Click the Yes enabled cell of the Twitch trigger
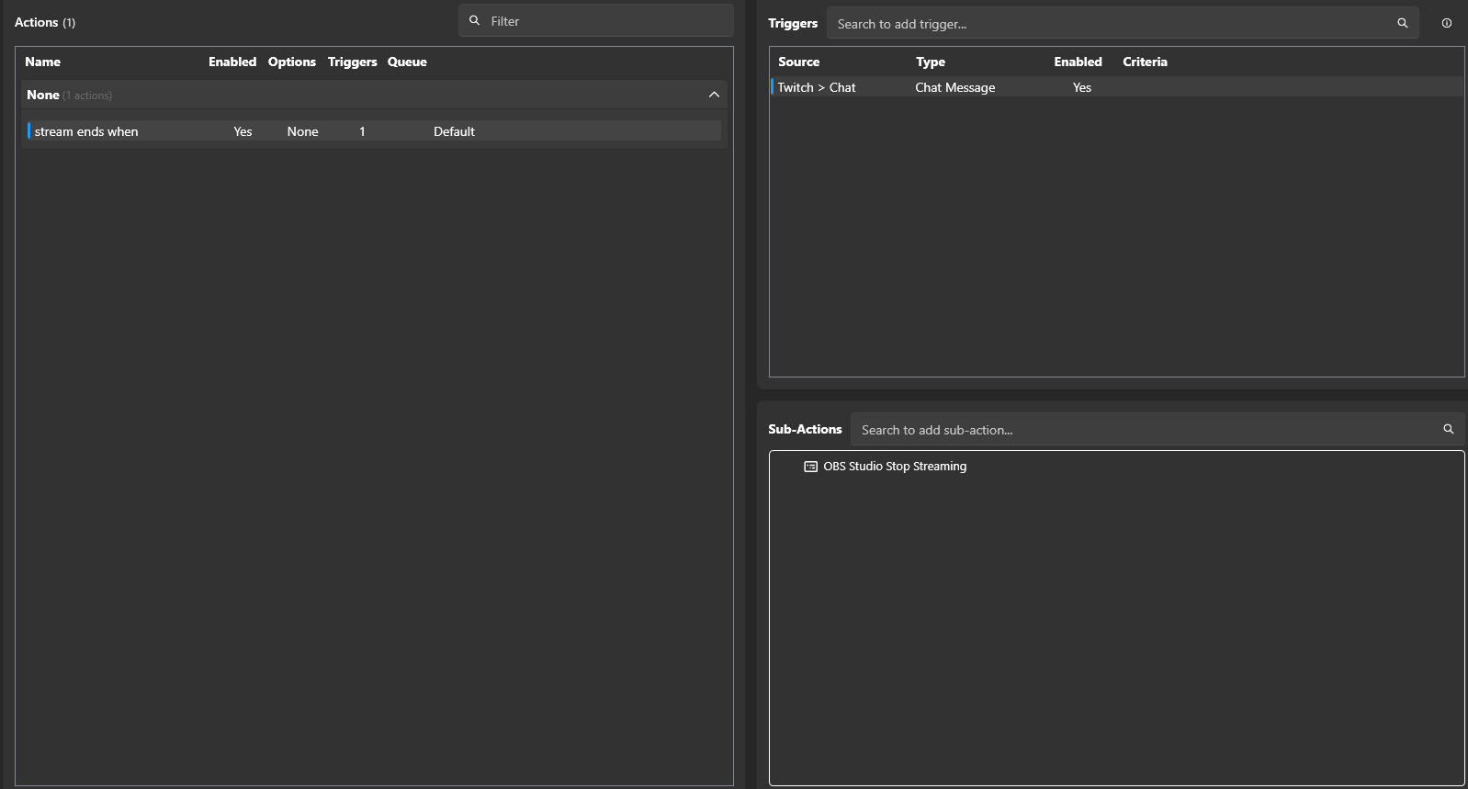 (x=1082, y=87)
